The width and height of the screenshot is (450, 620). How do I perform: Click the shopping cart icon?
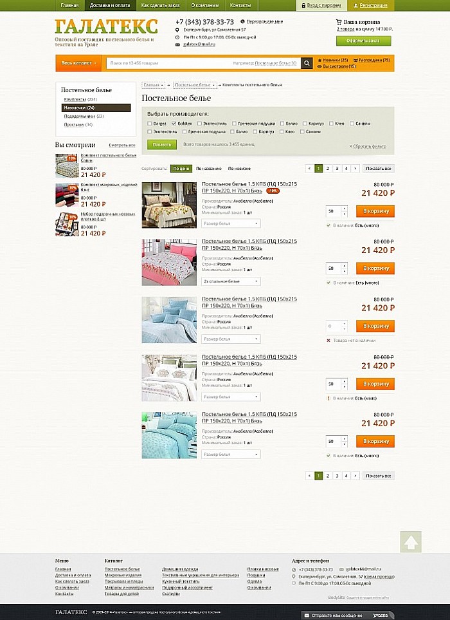[x=338, y=22]
